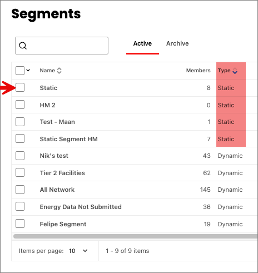Sort by Type column arrow icon

click(235, 71)
